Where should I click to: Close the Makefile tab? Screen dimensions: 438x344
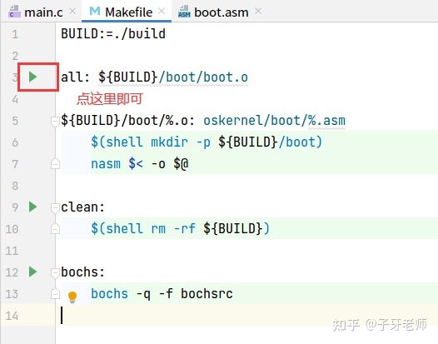(162, 11)
